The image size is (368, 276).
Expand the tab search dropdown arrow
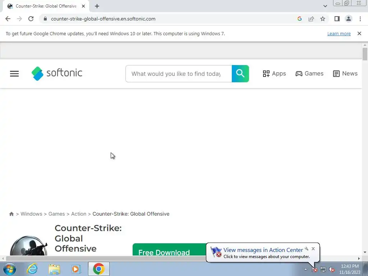(325, 6)
